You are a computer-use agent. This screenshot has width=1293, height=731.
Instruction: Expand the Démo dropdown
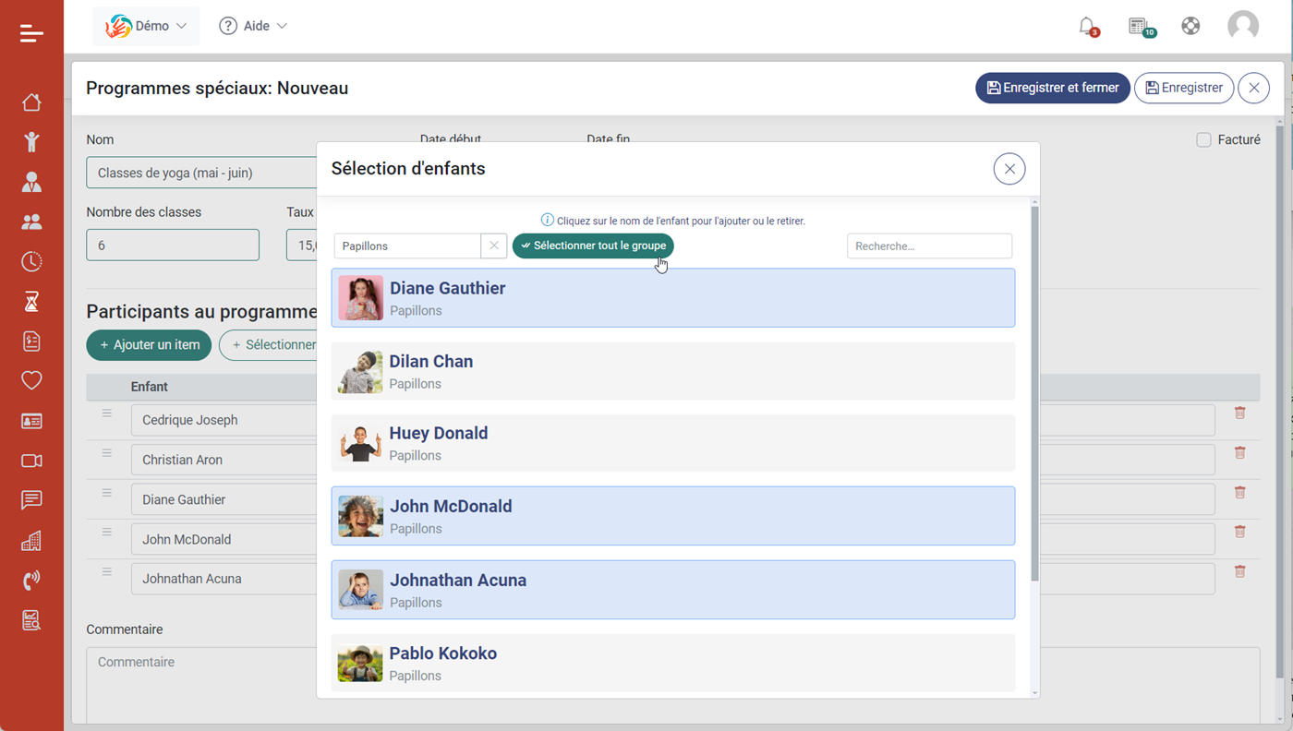[x=146, y=26]
